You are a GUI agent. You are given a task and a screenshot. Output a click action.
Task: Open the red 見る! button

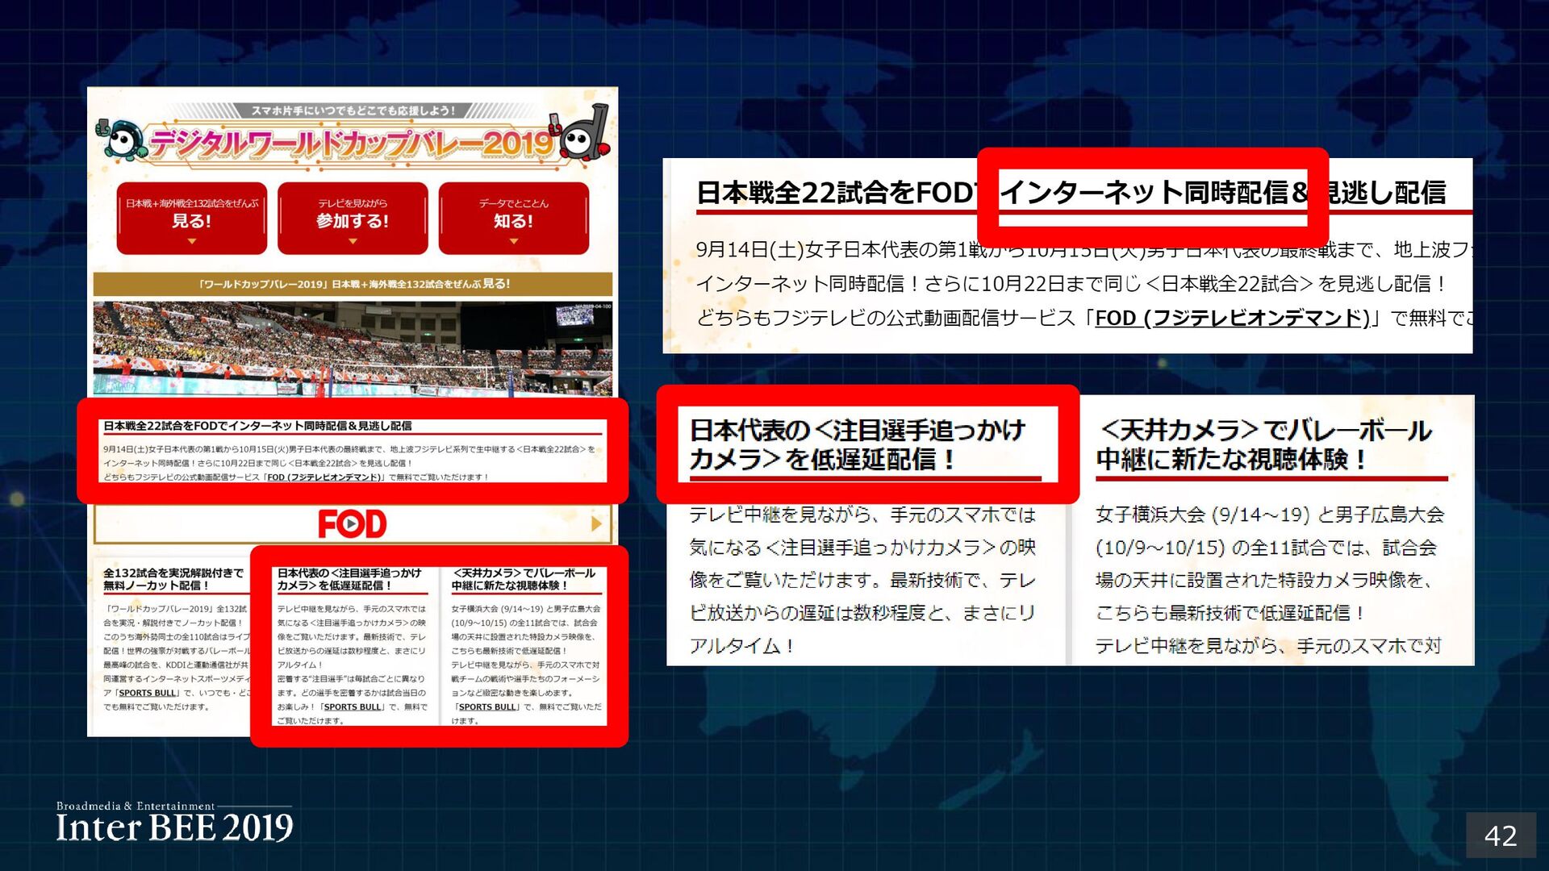coord(191,216)
